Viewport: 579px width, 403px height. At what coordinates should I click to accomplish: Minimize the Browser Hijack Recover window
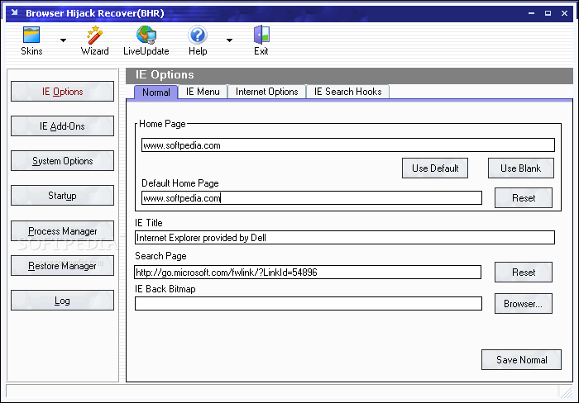tap(531, 13)
